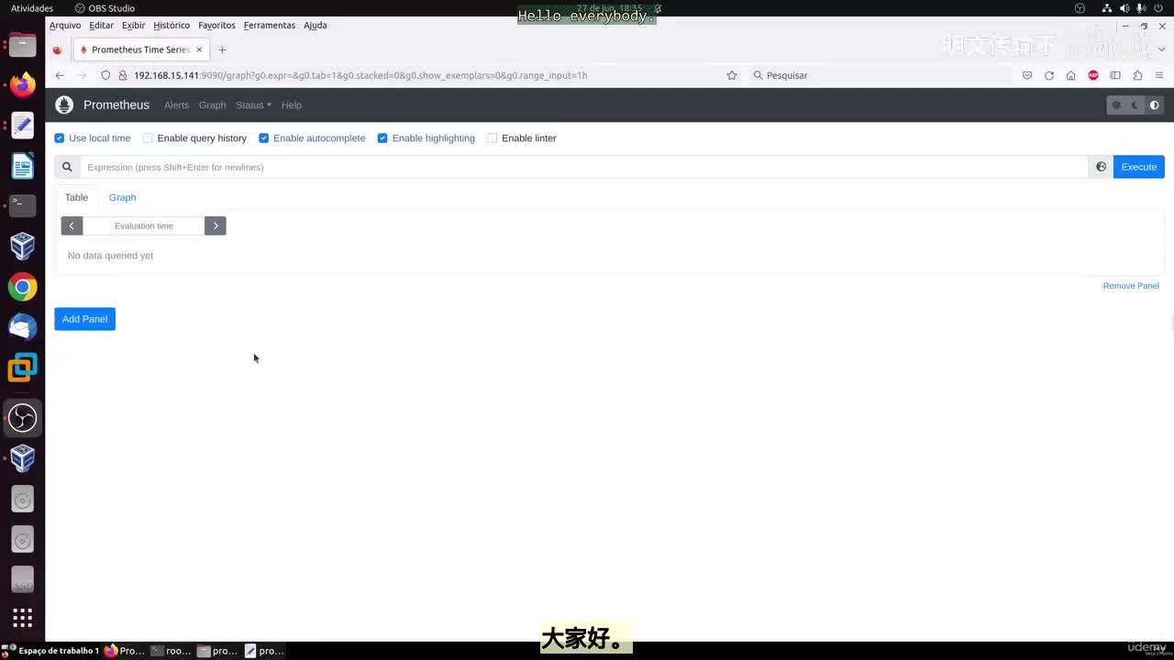Open the extensions puzzle-piece icon
The image size is (1174, 660).
point(1137,75)
